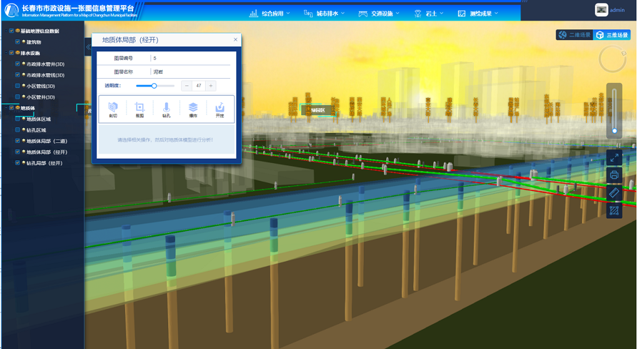The image size is (637, 349).
Task: Select the 钻孔 (borehole) tool
Action: click(166, 109)
